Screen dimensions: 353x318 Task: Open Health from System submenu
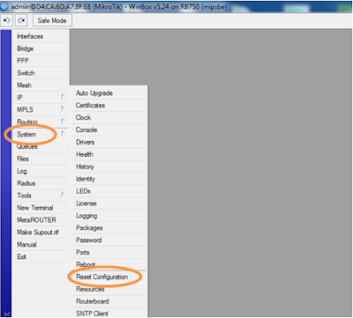(109, 154)
